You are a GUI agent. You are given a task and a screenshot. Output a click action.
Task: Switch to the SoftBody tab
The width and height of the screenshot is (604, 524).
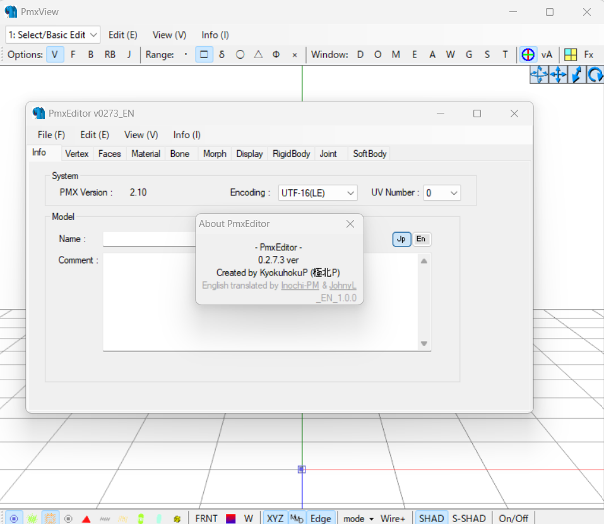[370, 153]
